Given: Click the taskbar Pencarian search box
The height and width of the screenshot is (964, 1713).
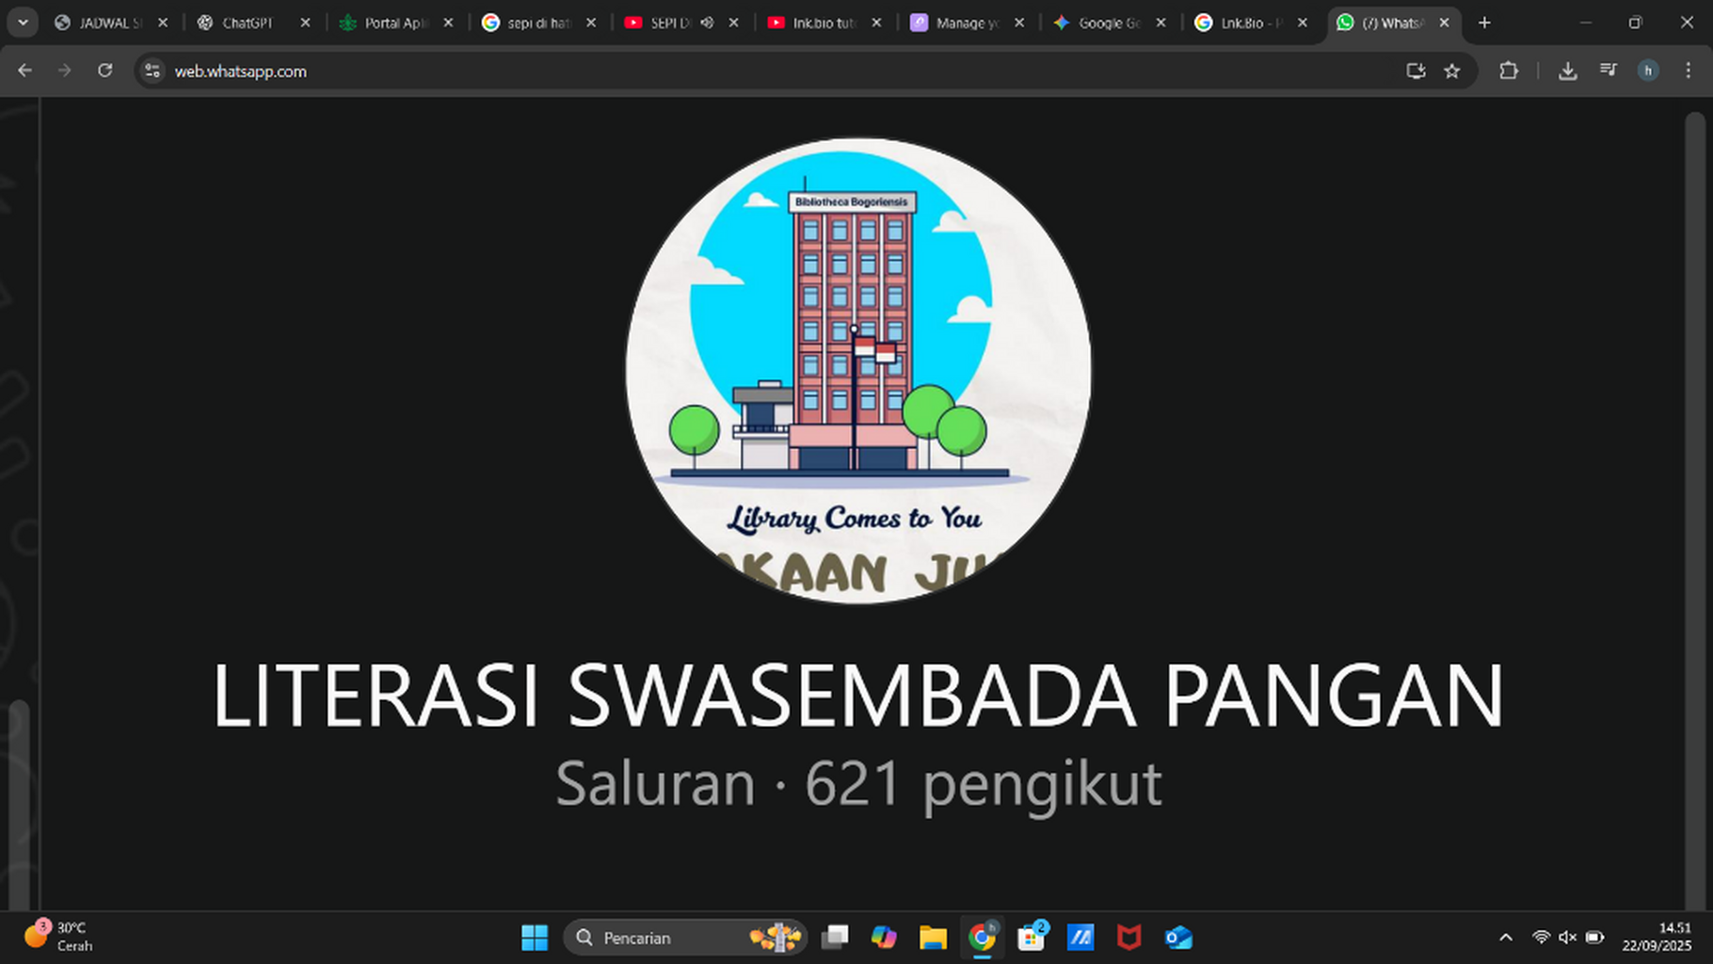Looking at the screenshot, I should [685, 938].
